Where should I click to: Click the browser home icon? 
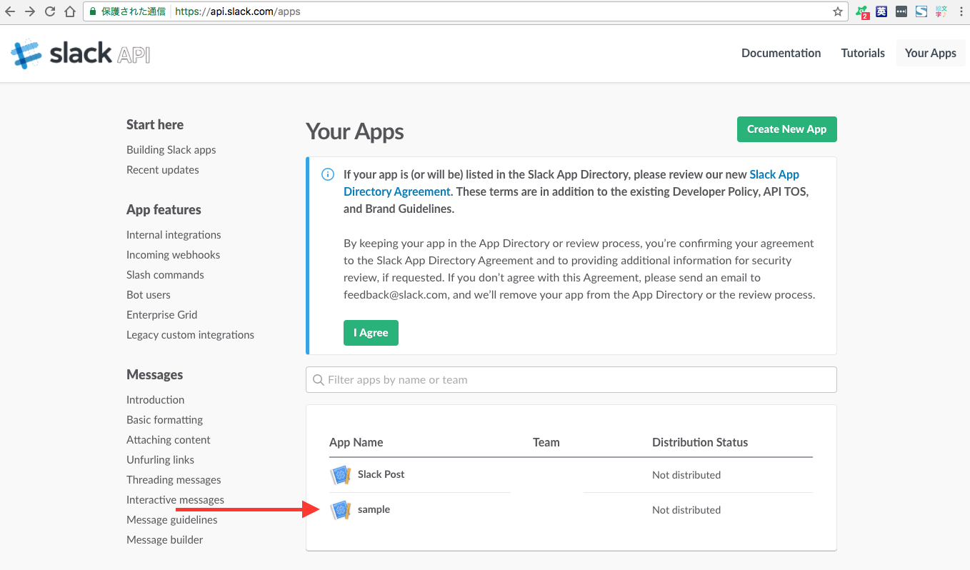click(71, 11)
